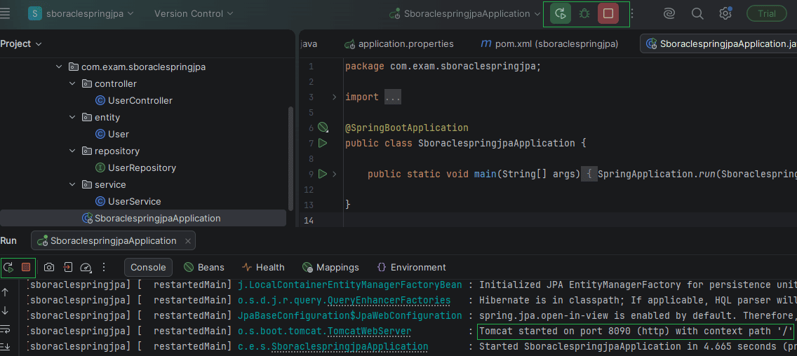Click JpaBaseConfiguration$JpaWebConfiguration logger text

pyautogui.click(x=349, y=316)
